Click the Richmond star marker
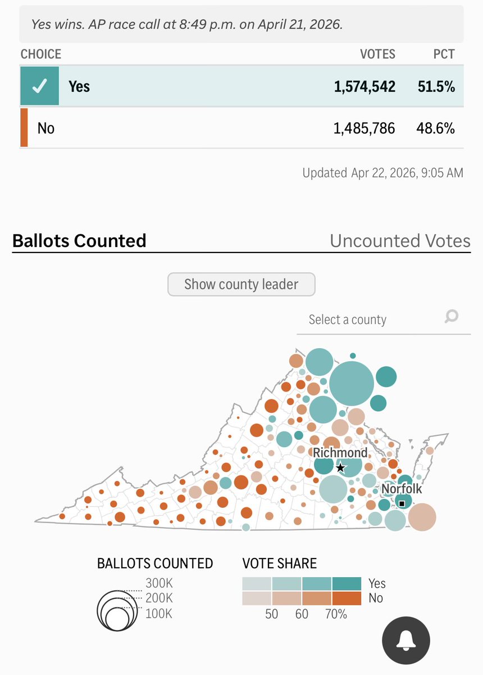The height and width of the screenshot is (675, 483). (340, 467)
